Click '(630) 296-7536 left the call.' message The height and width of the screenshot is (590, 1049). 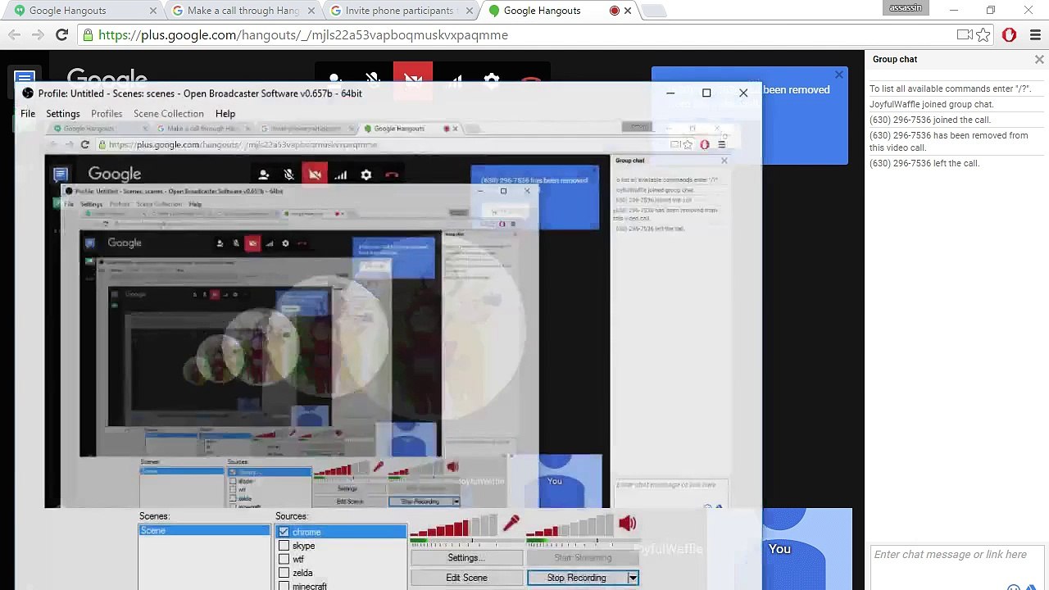tap(924, 163)
